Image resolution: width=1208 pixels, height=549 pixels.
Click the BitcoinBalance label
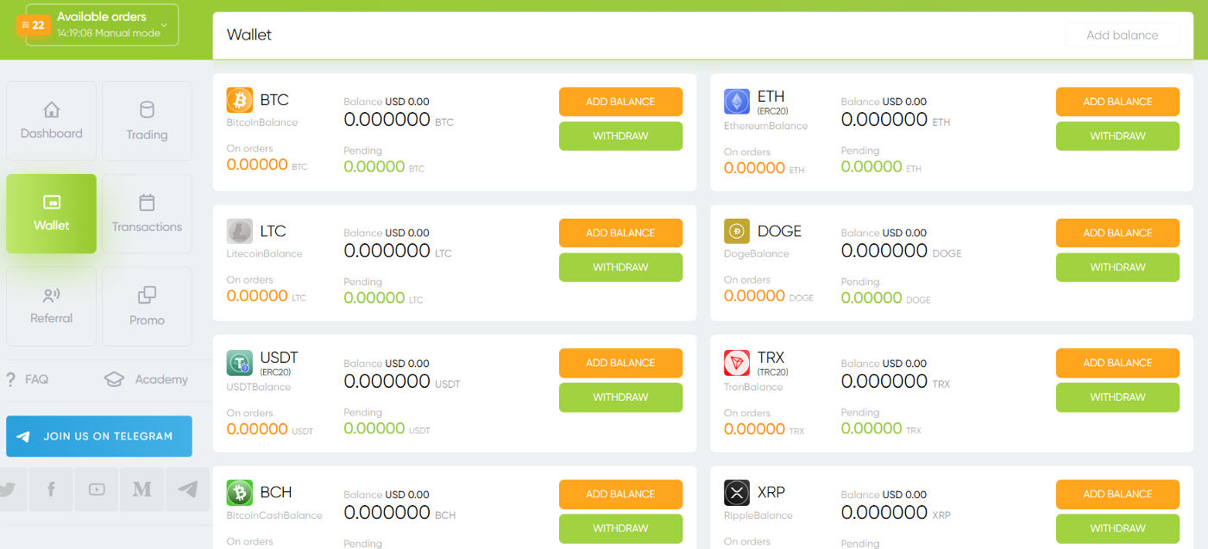[262, 122]
